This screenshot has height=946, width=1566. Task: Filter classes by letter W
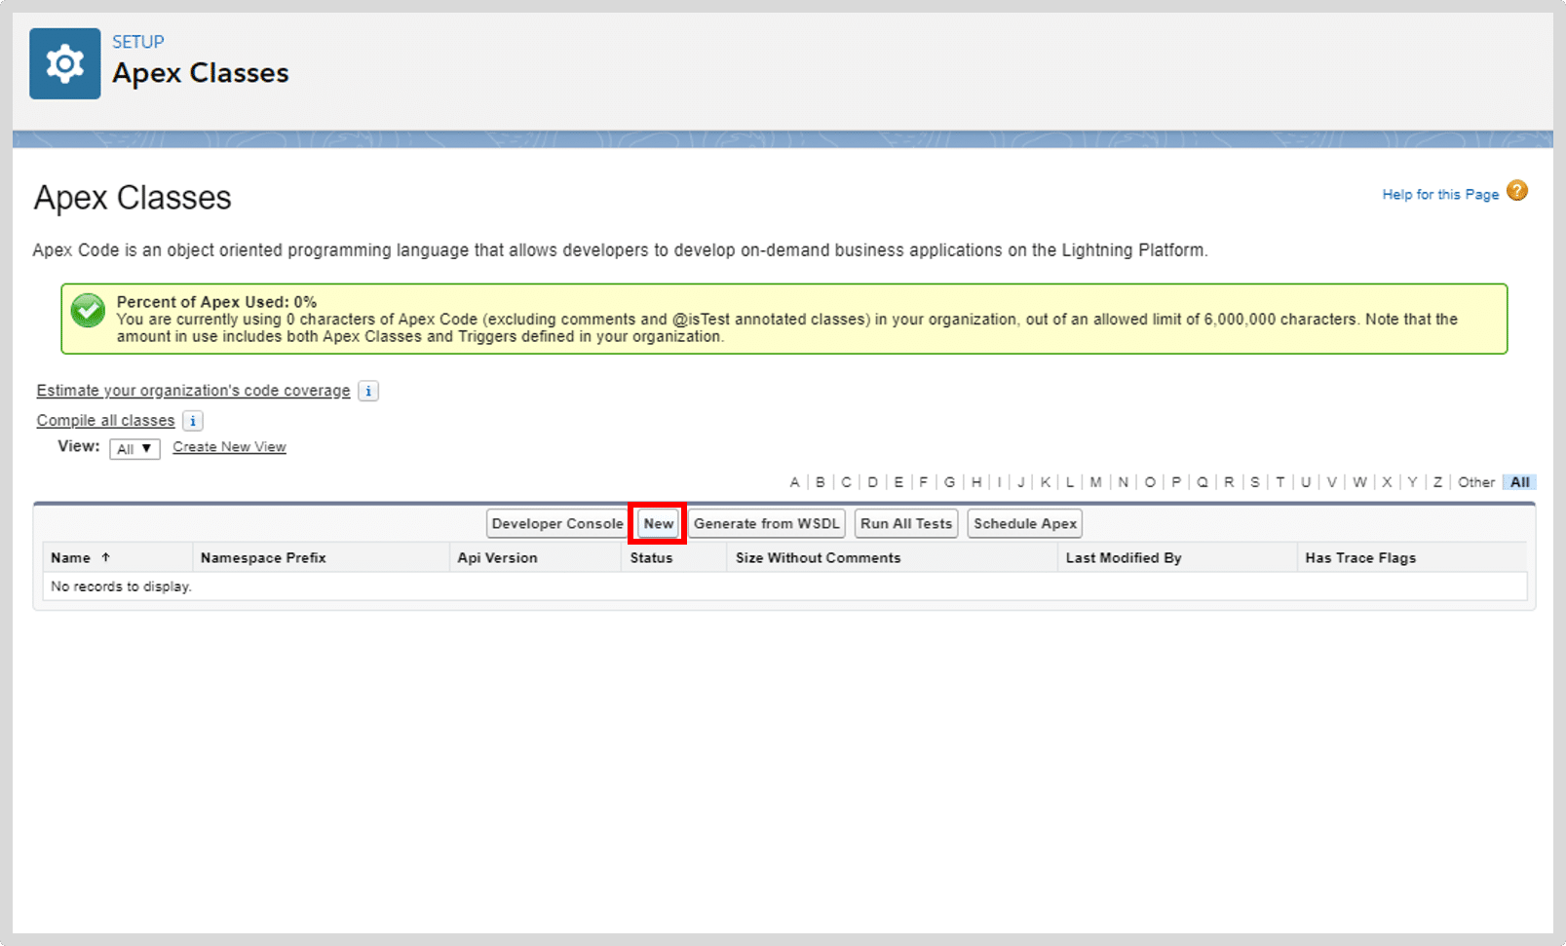(x=1359, y=482)
